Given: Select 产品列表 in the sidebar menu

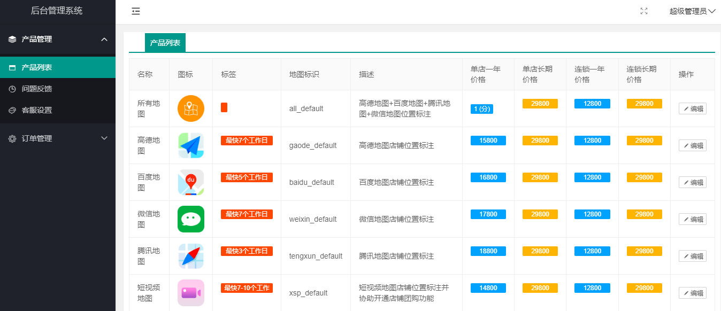Looking at the screenshot, I should [40, 67].
